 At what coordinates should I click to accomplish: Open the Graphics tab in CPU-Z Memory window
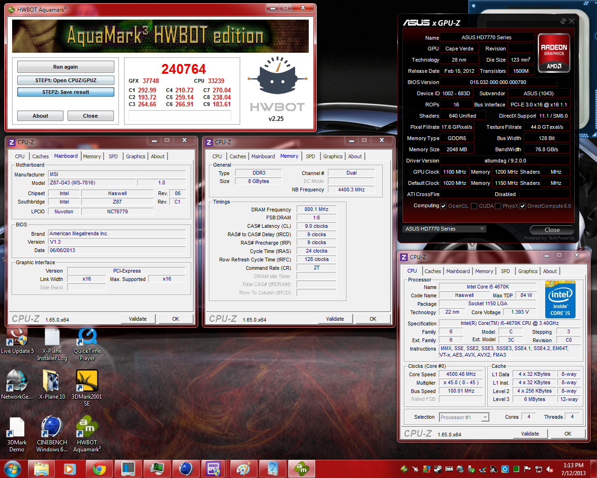[333, 156]
